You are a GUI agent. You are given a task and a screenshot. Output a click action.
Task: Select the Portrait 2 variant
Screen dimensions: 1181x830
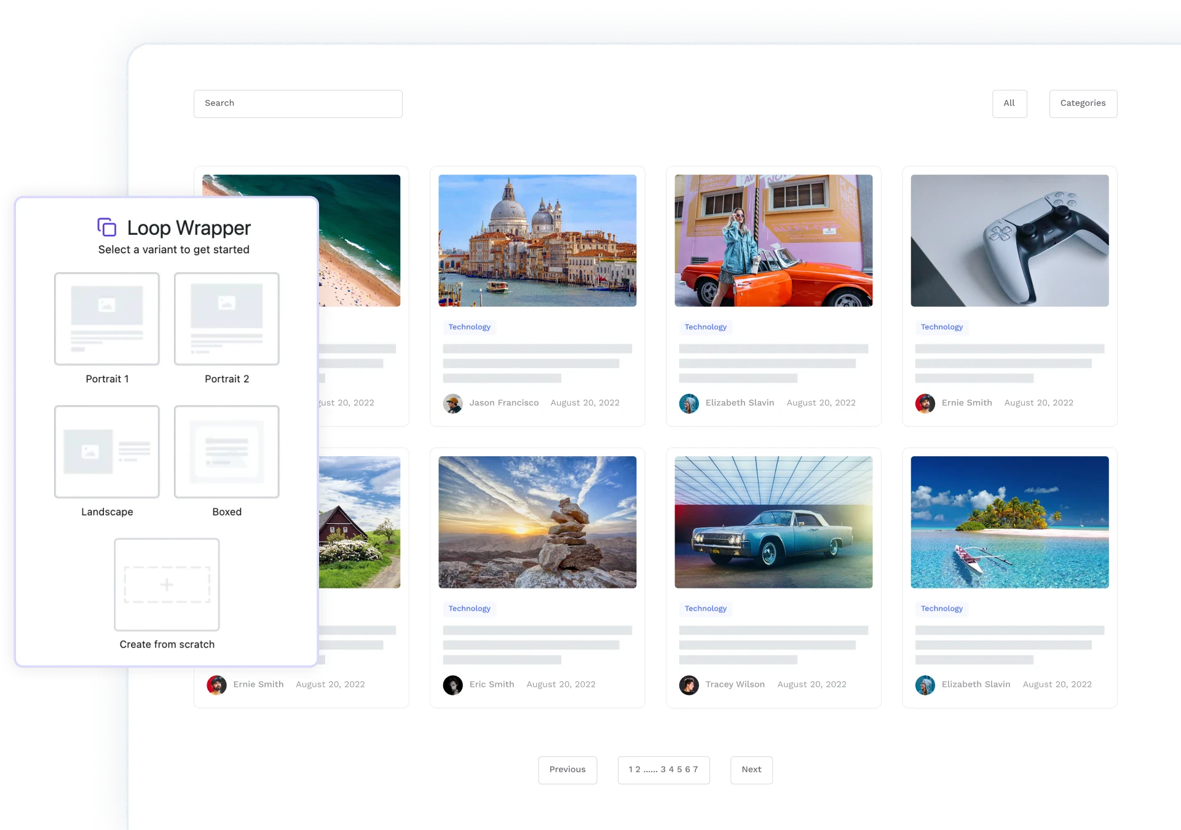tap(226, 318)
